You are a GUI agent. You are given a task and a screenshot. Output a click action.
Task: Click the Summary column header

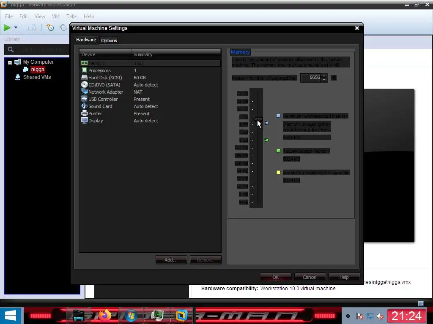[x=176, y=54]
